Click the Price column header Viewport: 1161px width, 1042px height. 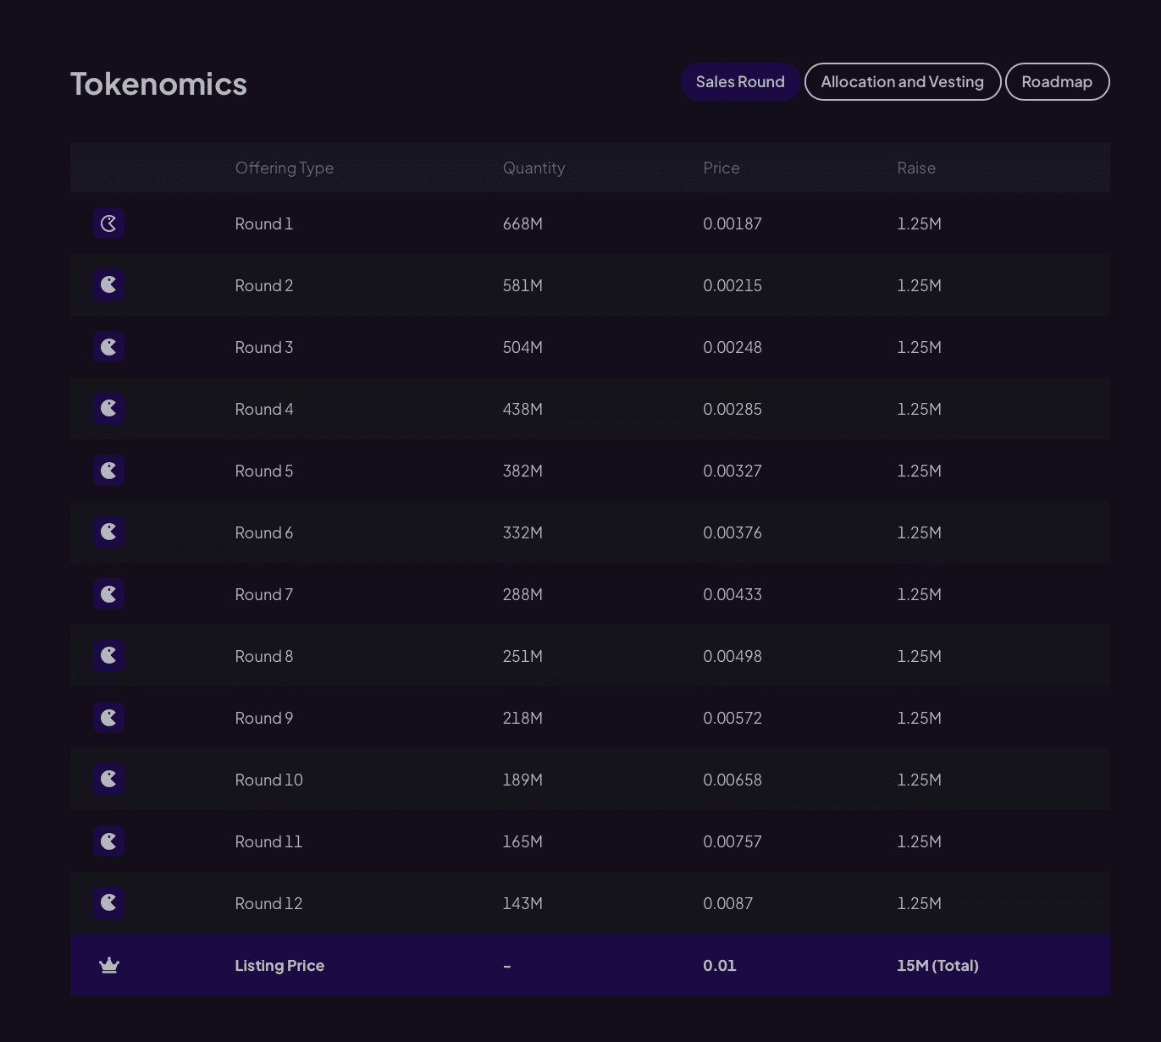[x=721, y=168]
